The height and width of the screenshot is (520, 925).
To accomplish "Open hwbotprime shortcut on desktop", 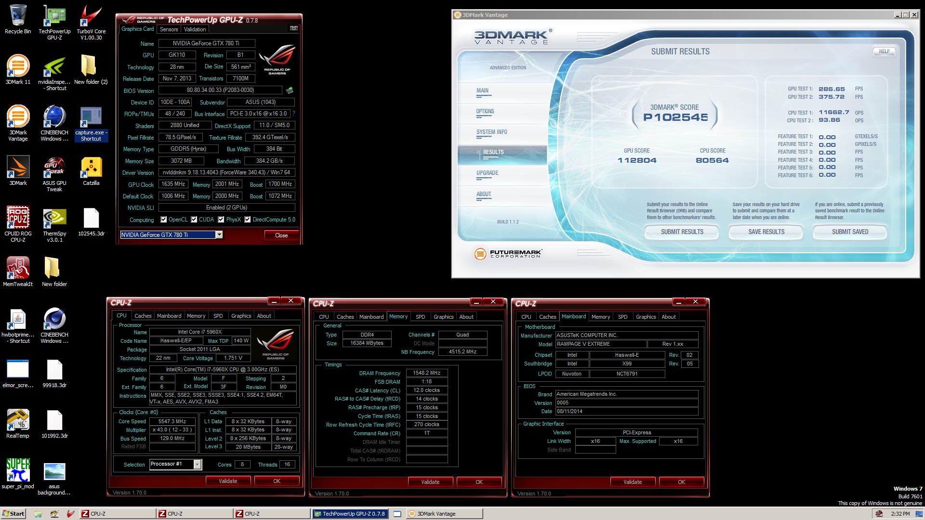I will (x=18, y=325).
